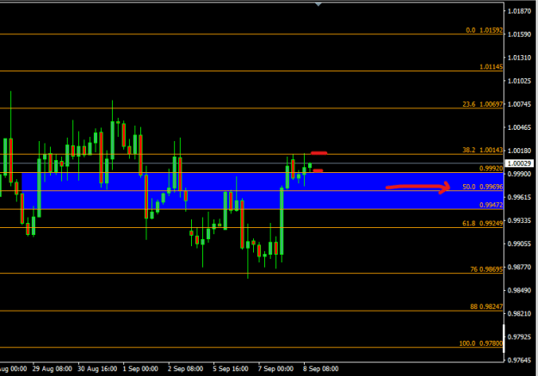Click price scale value 0.98490

[519, 290]
